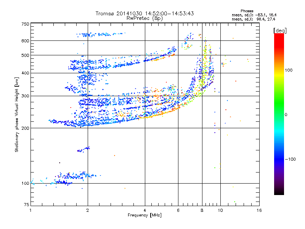
Task: Click the 'Stationary phase Virtual Height [km]' axis label
Action: [16, 115]
